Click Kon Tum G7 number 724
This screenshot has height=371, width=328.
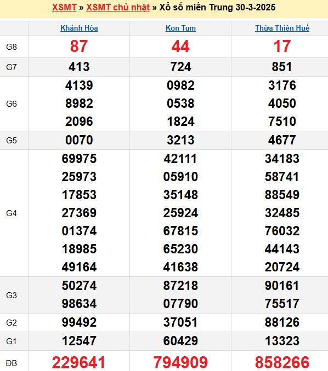[x=180, y=67]
